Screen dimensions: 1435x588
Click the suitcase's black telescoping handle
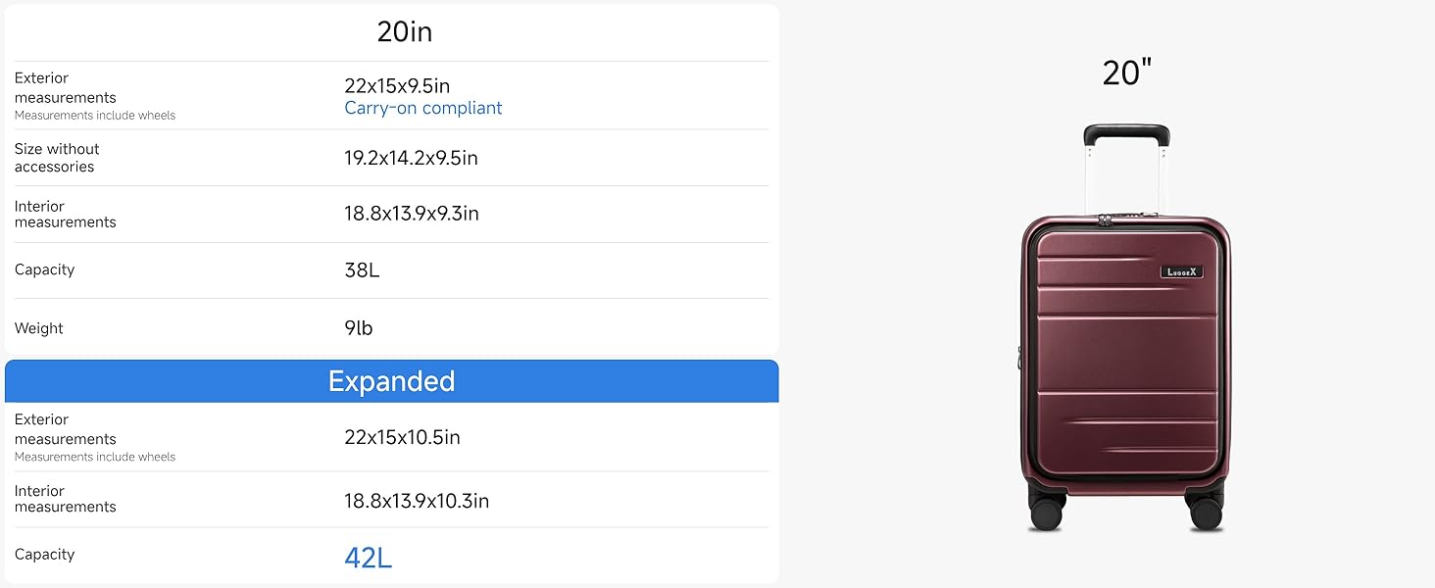coord(1126,134)
